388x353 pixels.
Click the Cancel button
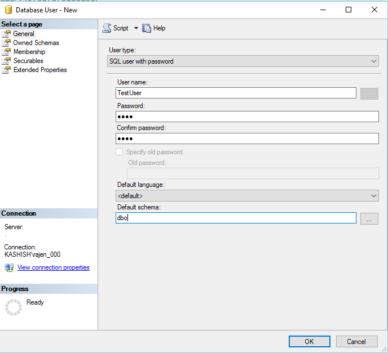pyautogui.click(x=356, y=341)
